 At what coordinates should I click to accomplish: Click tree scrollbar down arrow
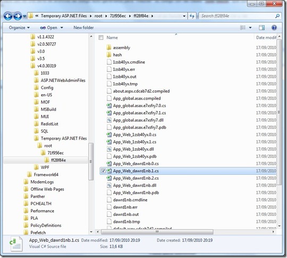pos(91,232)
